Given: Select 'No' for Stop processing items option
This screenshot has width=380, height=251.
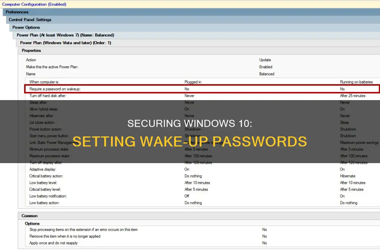Looking at the screenshot, I should [265, 230].
